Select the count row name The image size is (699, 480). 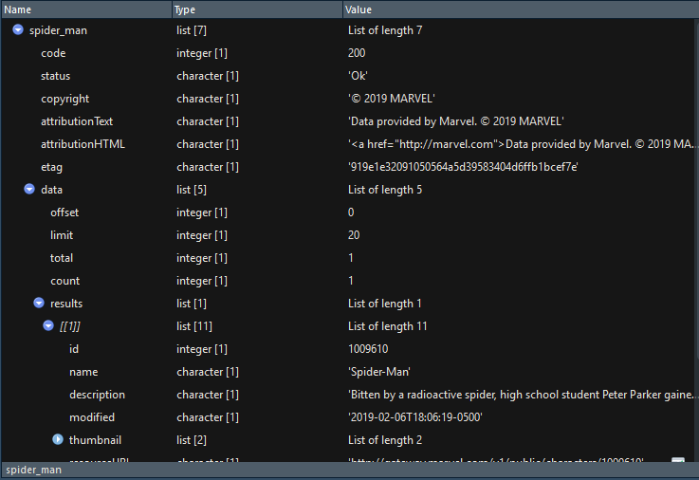[65, 281]
